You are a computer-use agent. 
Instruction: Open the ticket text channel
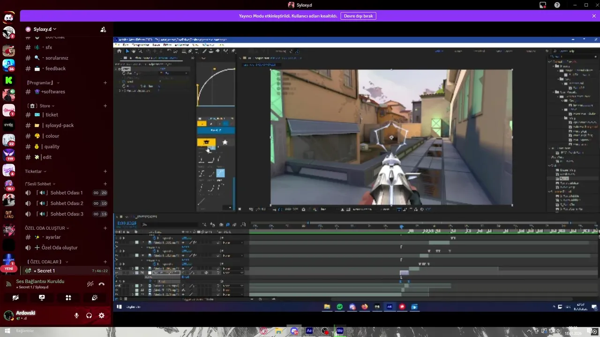click(x=66, y=115)
